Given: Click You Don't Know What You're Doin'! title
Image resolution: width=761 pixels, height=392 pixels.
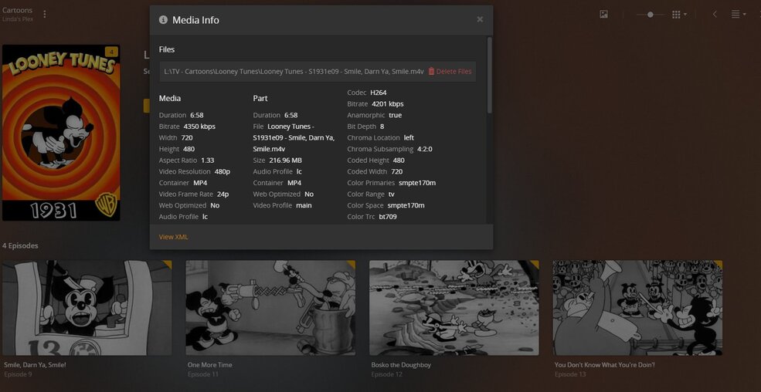Looking at the screenshot, I should pyautogui.click(x=605, y=365).
